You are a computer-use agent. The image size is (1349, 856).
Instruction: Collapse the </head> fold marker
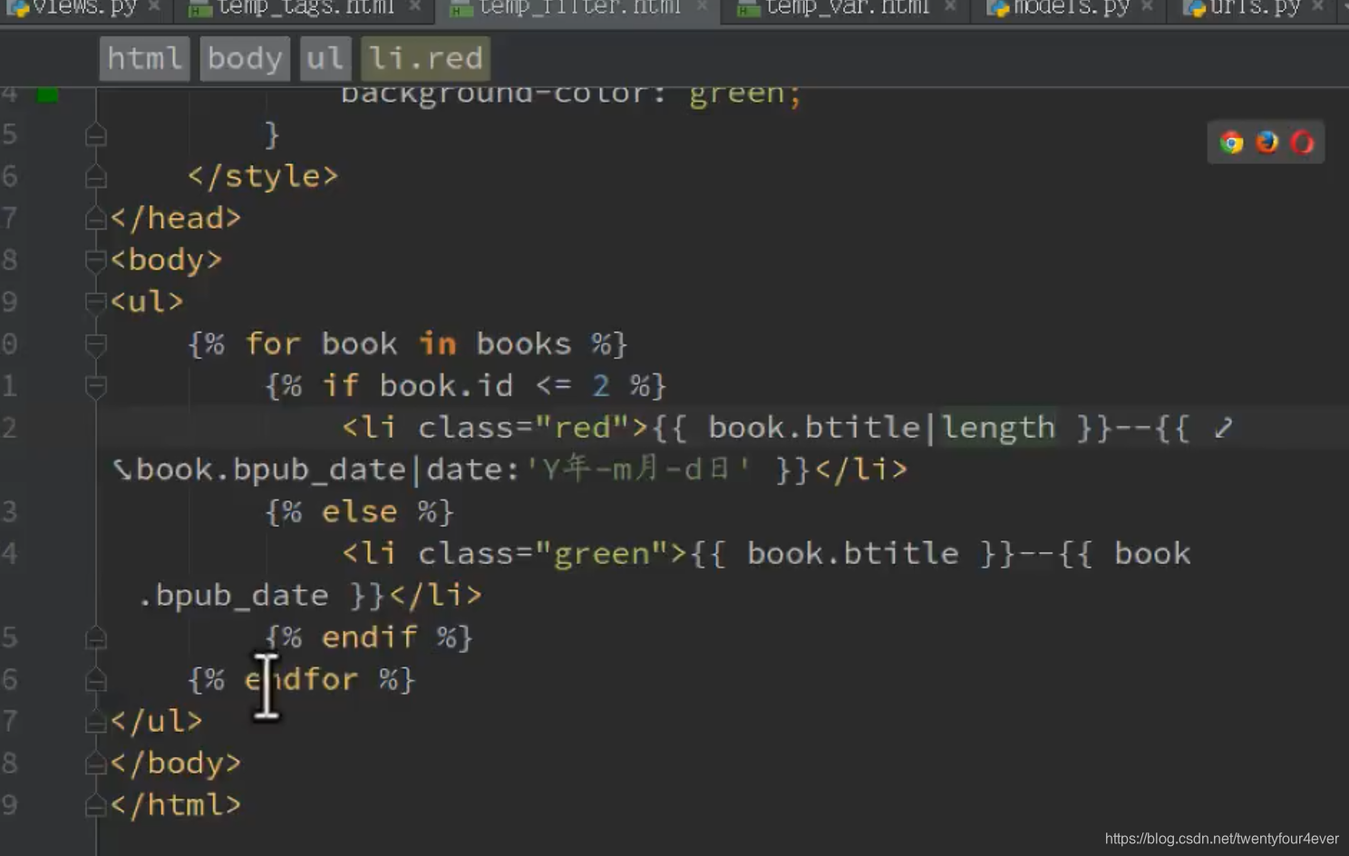click(95, 219)
